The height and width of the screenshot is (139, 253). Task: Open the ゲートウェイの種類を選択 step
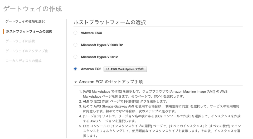click(25, 21)
